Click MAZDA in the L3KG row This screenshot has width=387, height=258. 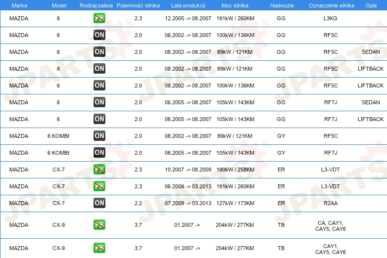tap(19, 18)
